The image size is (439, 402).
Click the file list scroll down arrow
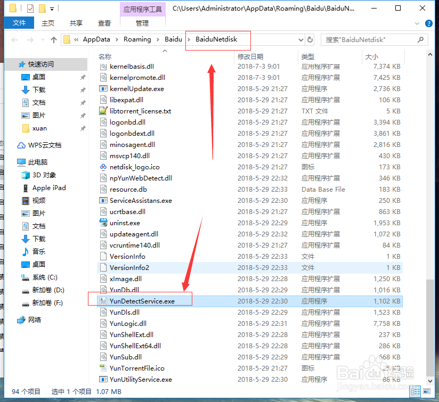pyautogui.click(x=430, y=381)
